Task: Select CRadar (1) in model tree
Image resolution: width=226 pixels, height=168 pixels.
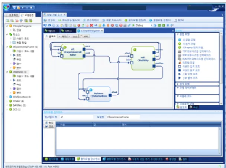Action: [18, 101]
